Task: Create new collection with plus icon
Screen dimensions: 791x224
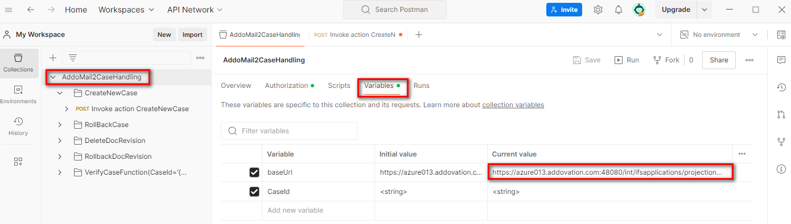Action: click(53, 58)
